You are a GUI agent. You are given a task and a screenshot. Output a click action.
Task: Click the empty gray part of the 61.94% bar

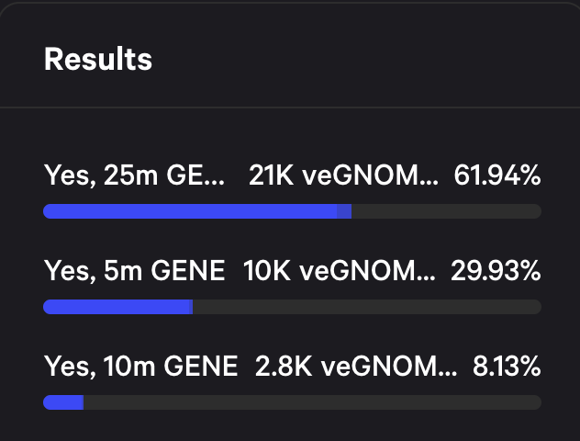pyautogui.click(x=445, y=211)
